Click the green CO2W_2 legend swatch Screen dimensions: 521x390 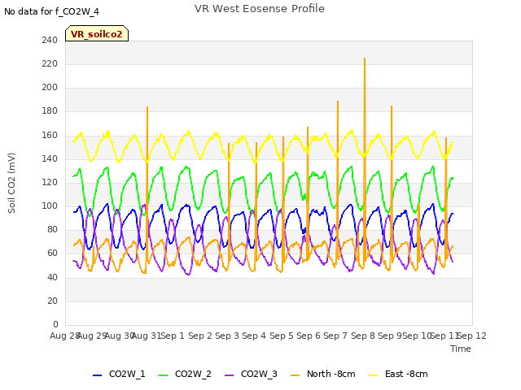(x=163, y=375)
